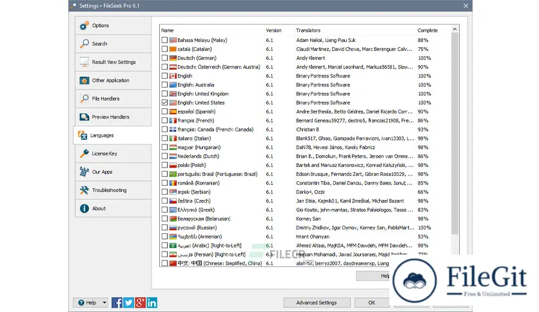Open Preview Handlers icon

coord(84,117)
